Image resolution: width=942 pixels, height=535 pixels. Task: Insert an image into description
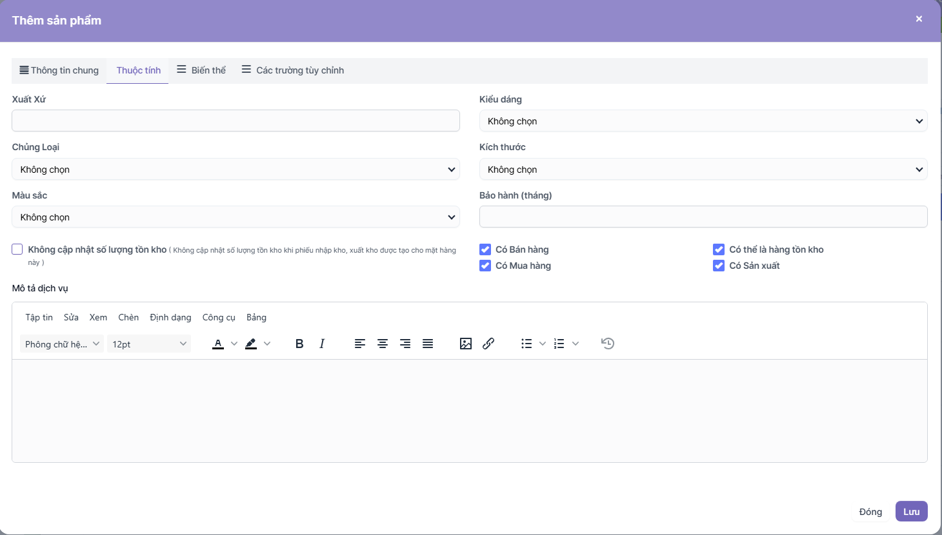(x=466, y=344)
